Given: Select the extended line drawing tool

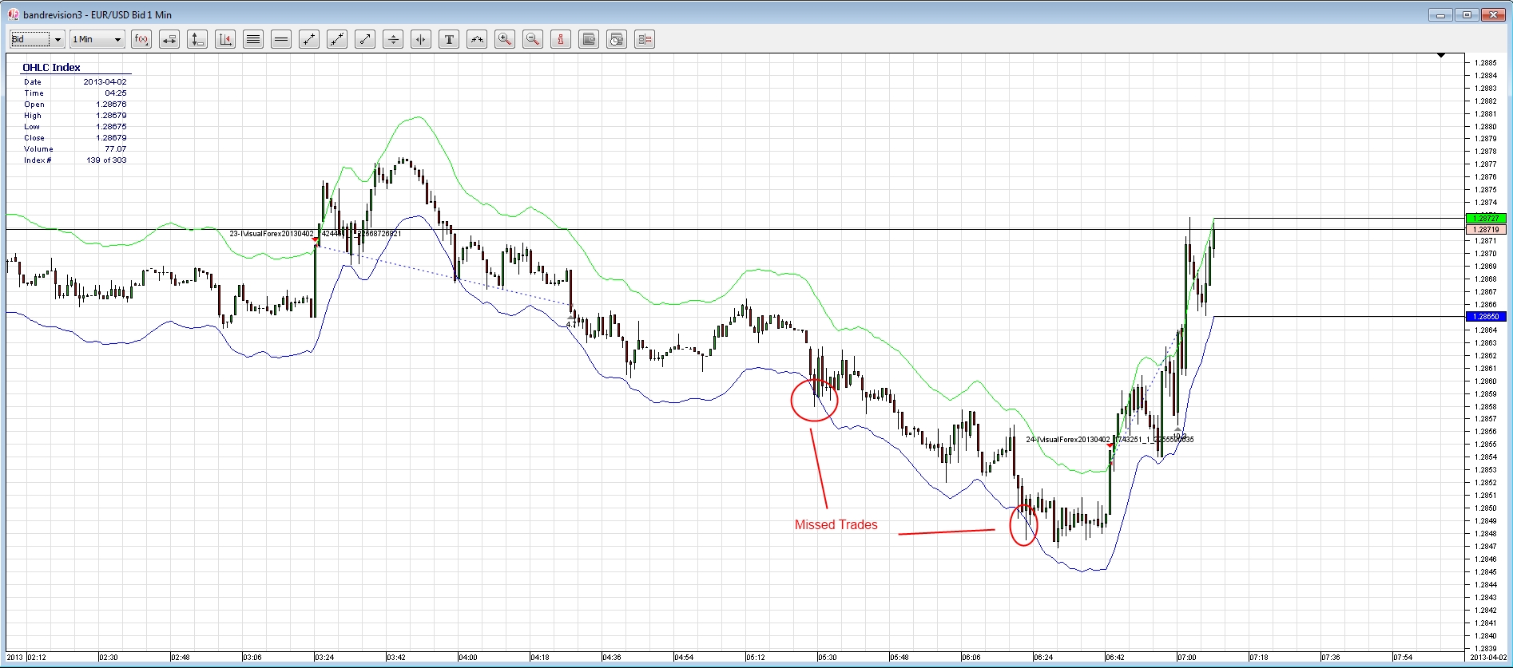Looking at the screenshot, I should point(337,39).
